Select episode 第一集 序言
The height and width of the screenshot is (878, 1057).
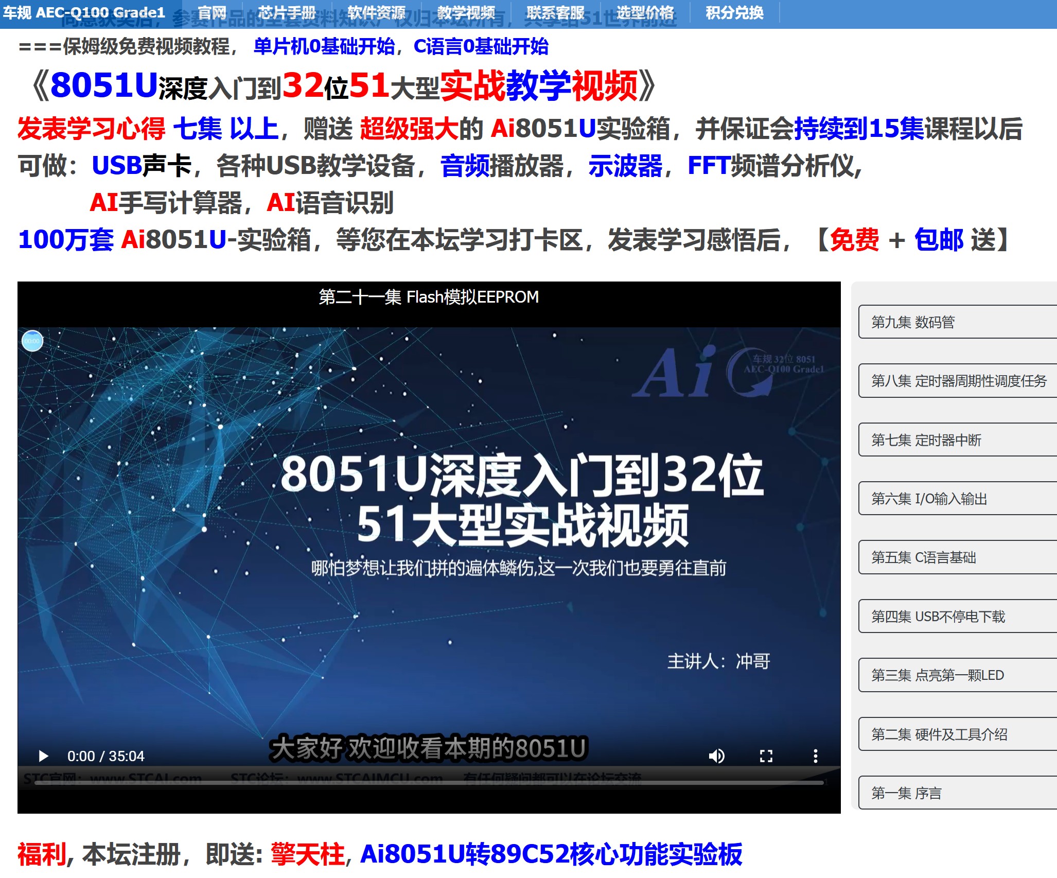(958, 793)
